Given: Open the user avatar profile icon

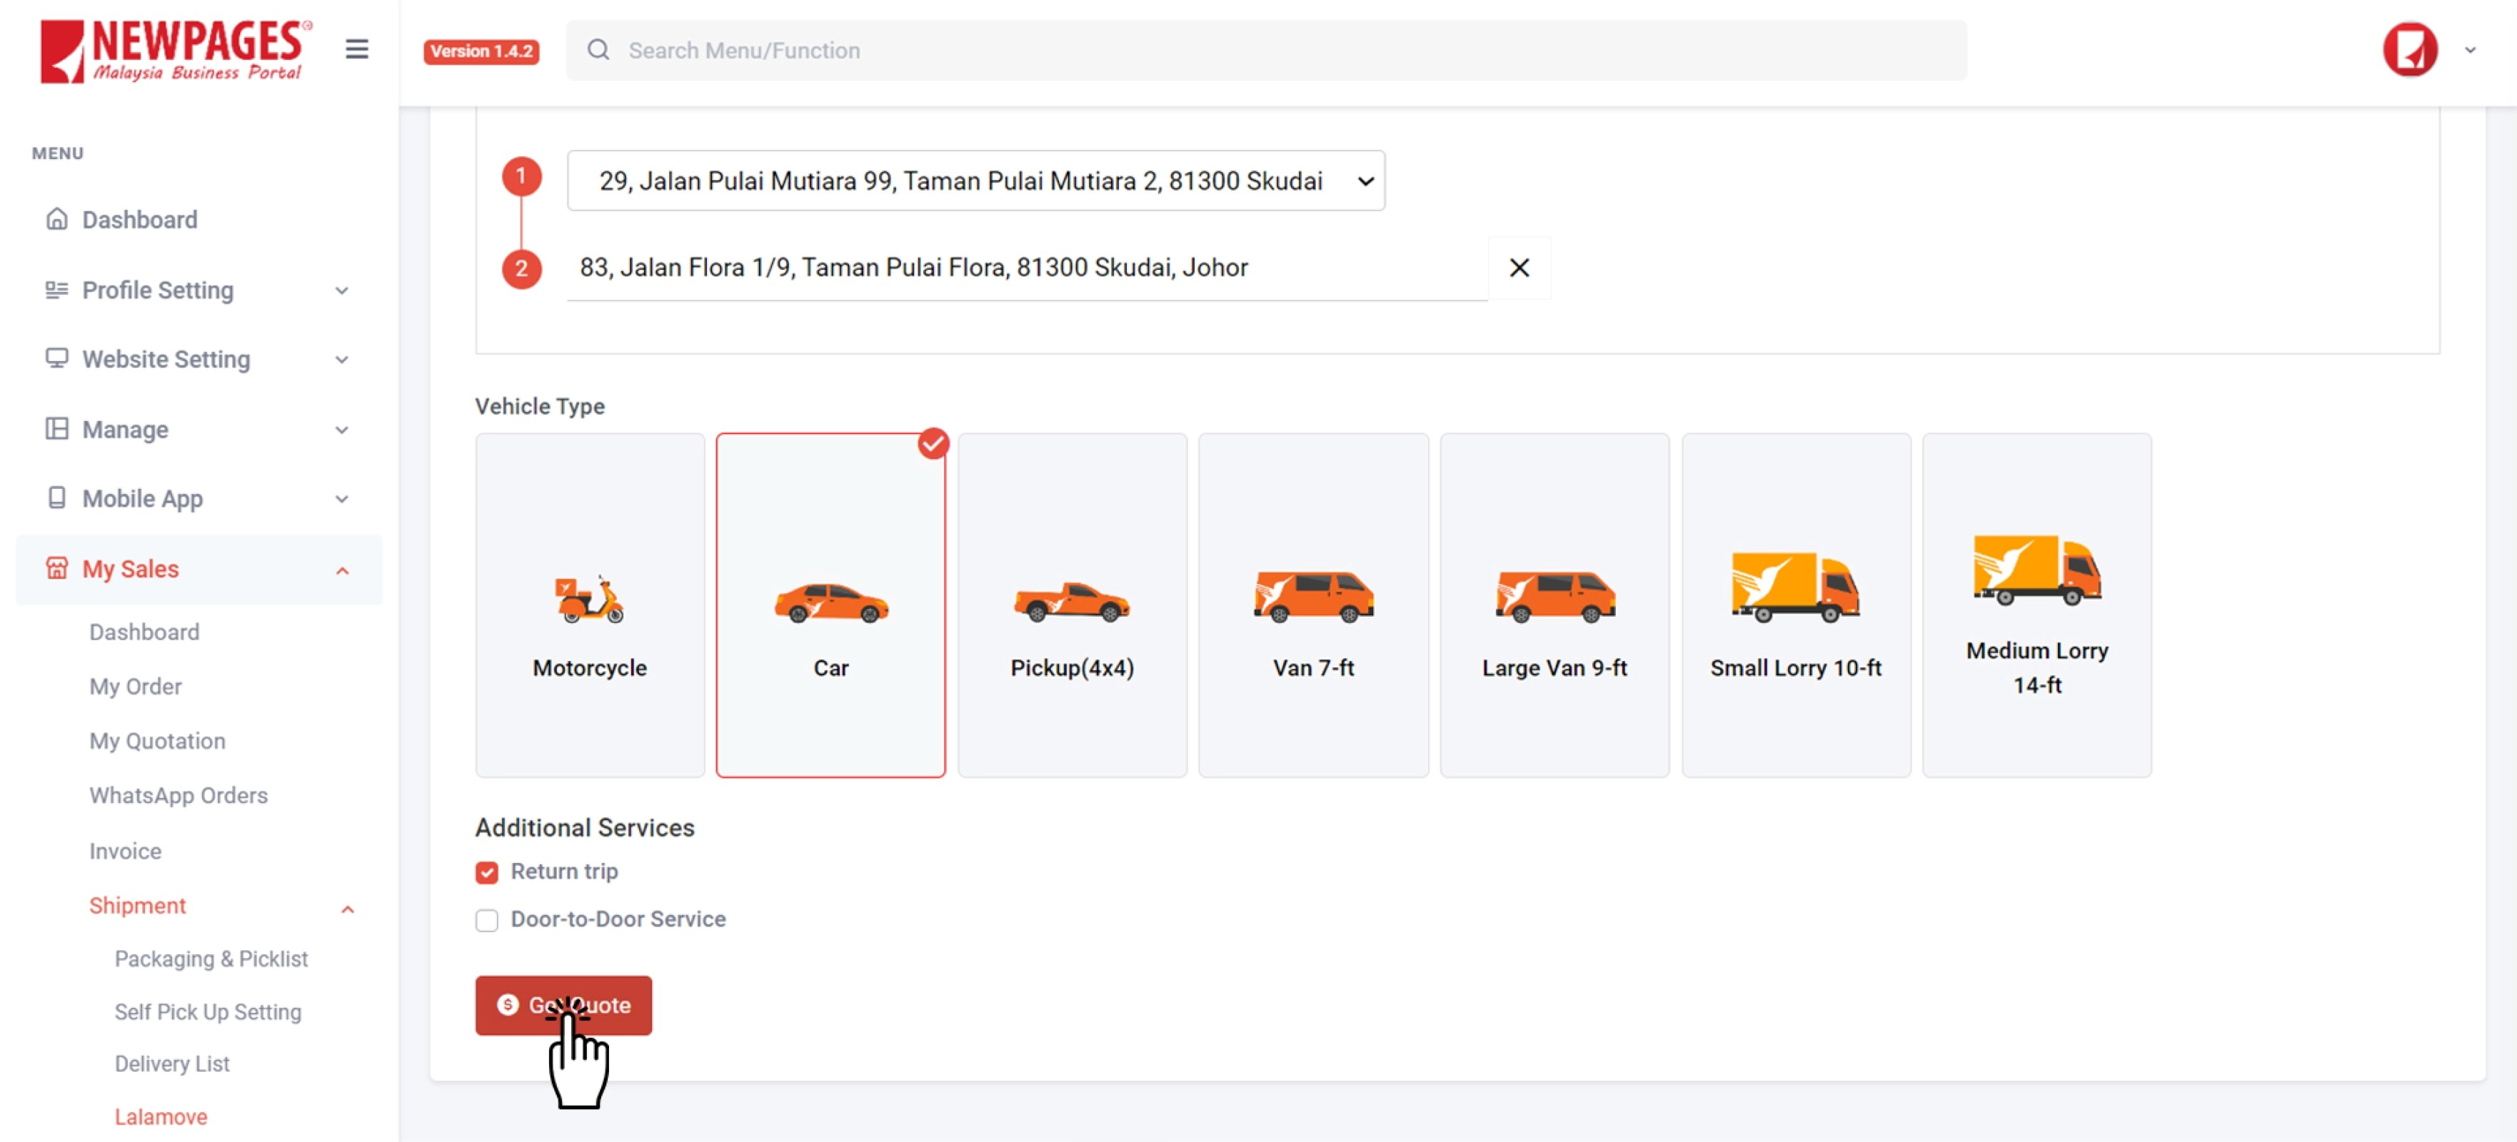Looking at the screenshot, I should (2409, 50).
